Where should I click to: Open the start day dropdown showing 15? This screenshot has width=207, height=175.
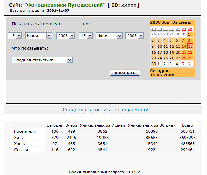(x=15, y=36)
